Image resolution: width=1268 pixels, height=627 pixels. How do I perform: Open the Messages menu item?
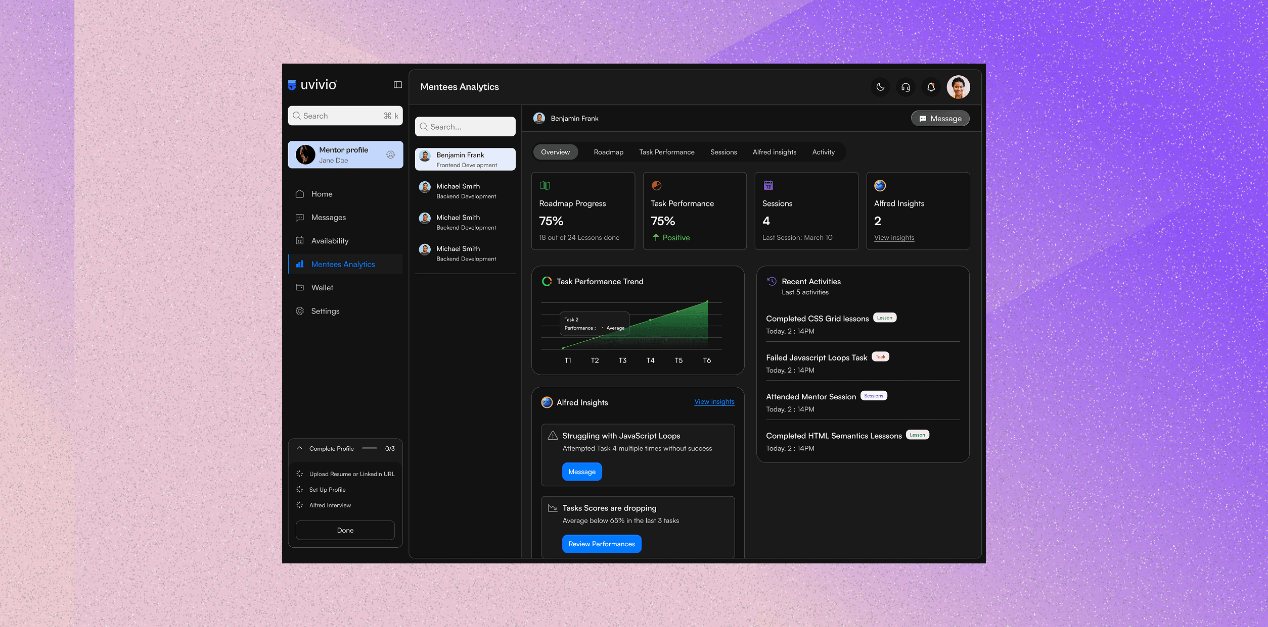[x=345, y=218]
